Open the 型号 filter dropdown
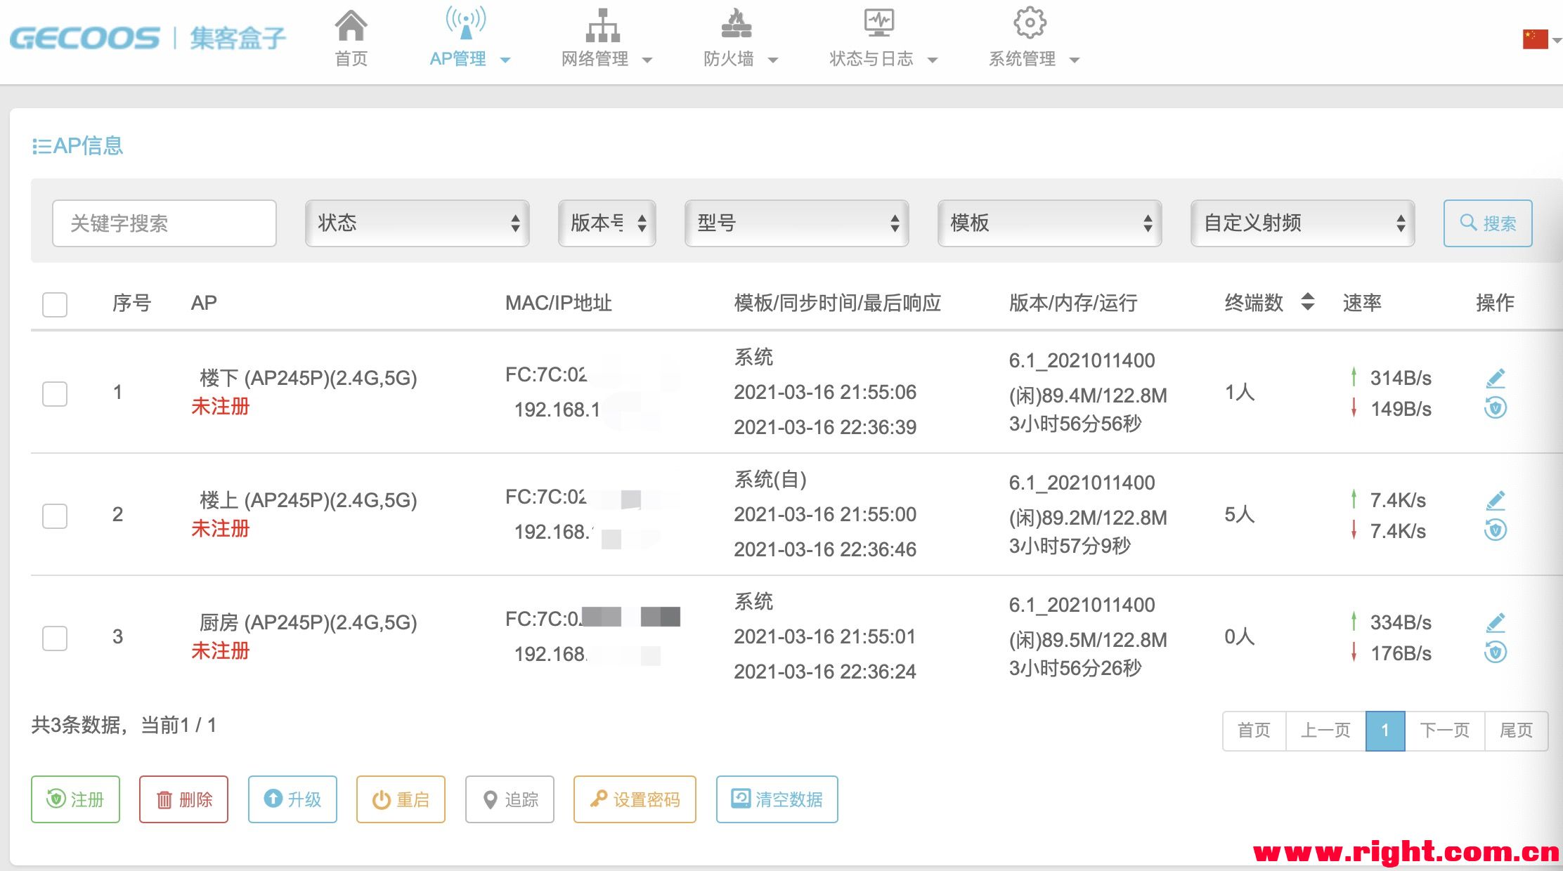Image resolution: width=1563 pixels, height=871 pixels. pyautogui.click(x=797, y=223)
